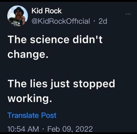Click the 'The science didn't change.' sentence

pos(55,47)
